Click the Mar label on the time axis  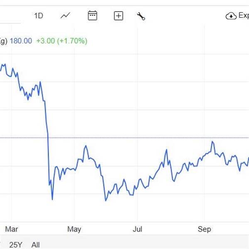click(11, 229)
